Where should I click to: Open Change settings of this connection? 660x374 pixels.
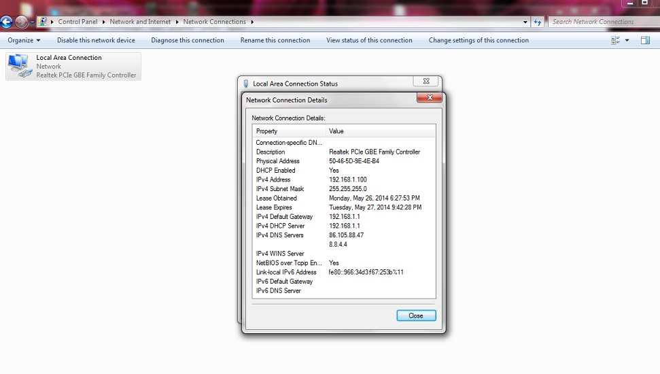pyautogui.click(x=479, y=41)
